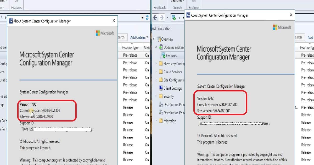Select the Updates and Servicing node icon
The width and height of the screenshot is (314, 165).
[x=161, y=47]
